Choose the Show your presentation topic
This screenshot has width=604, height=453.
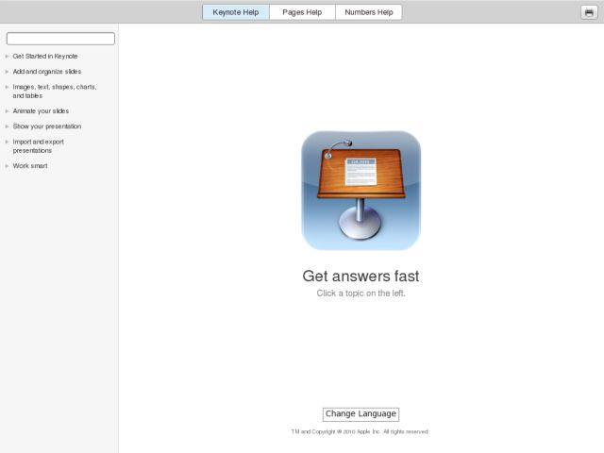click(x=47, y=126)
